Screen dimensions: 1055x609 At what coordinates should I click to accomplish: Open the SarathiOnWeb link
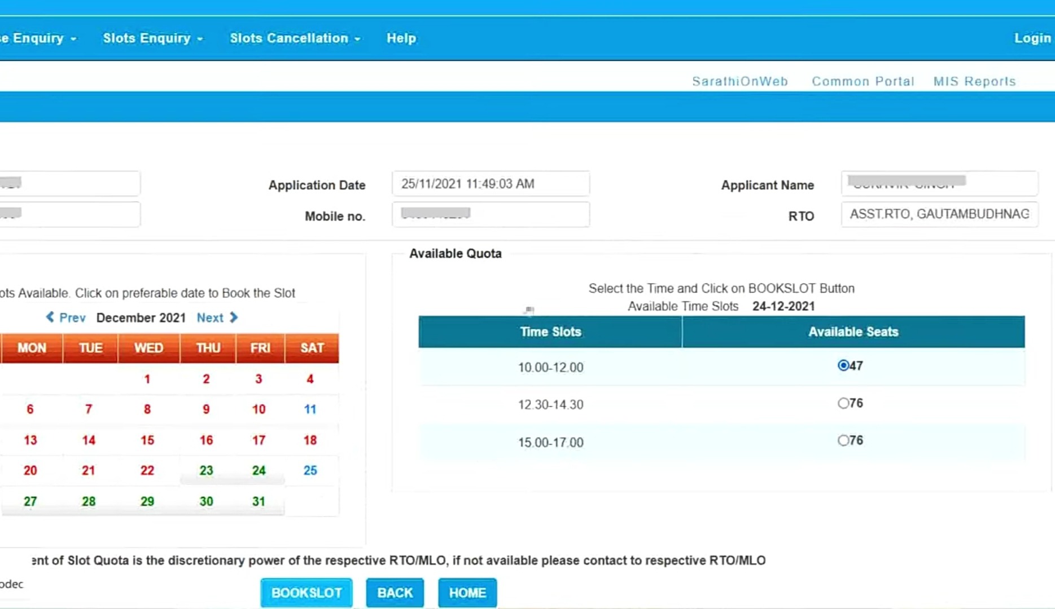click(x=739, y=81)
